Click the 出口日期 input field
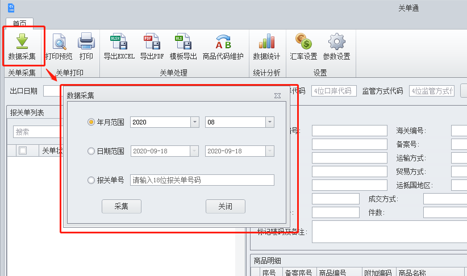The width and height of the screenshot is (467, 276). coord(52,91)
